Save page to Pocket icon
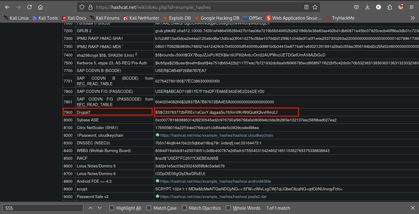This screenshot has height=214, width=419. 356,7
